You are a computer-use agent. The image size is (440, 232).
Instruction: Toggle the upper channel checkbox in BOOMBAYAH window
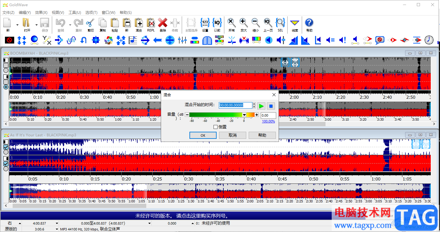6,65
